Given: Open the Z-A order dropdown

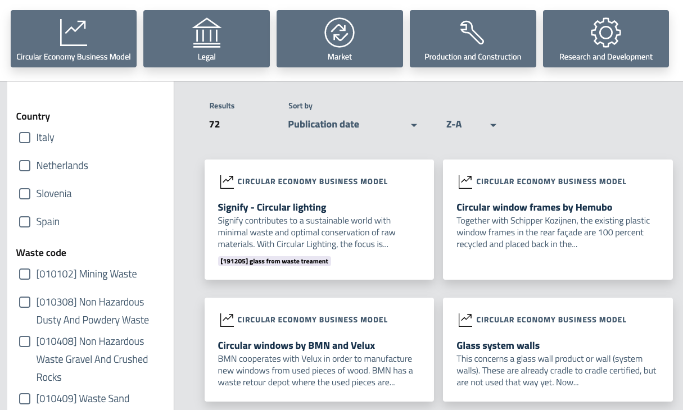Looking at the screenshot, I should click(471, 125).
